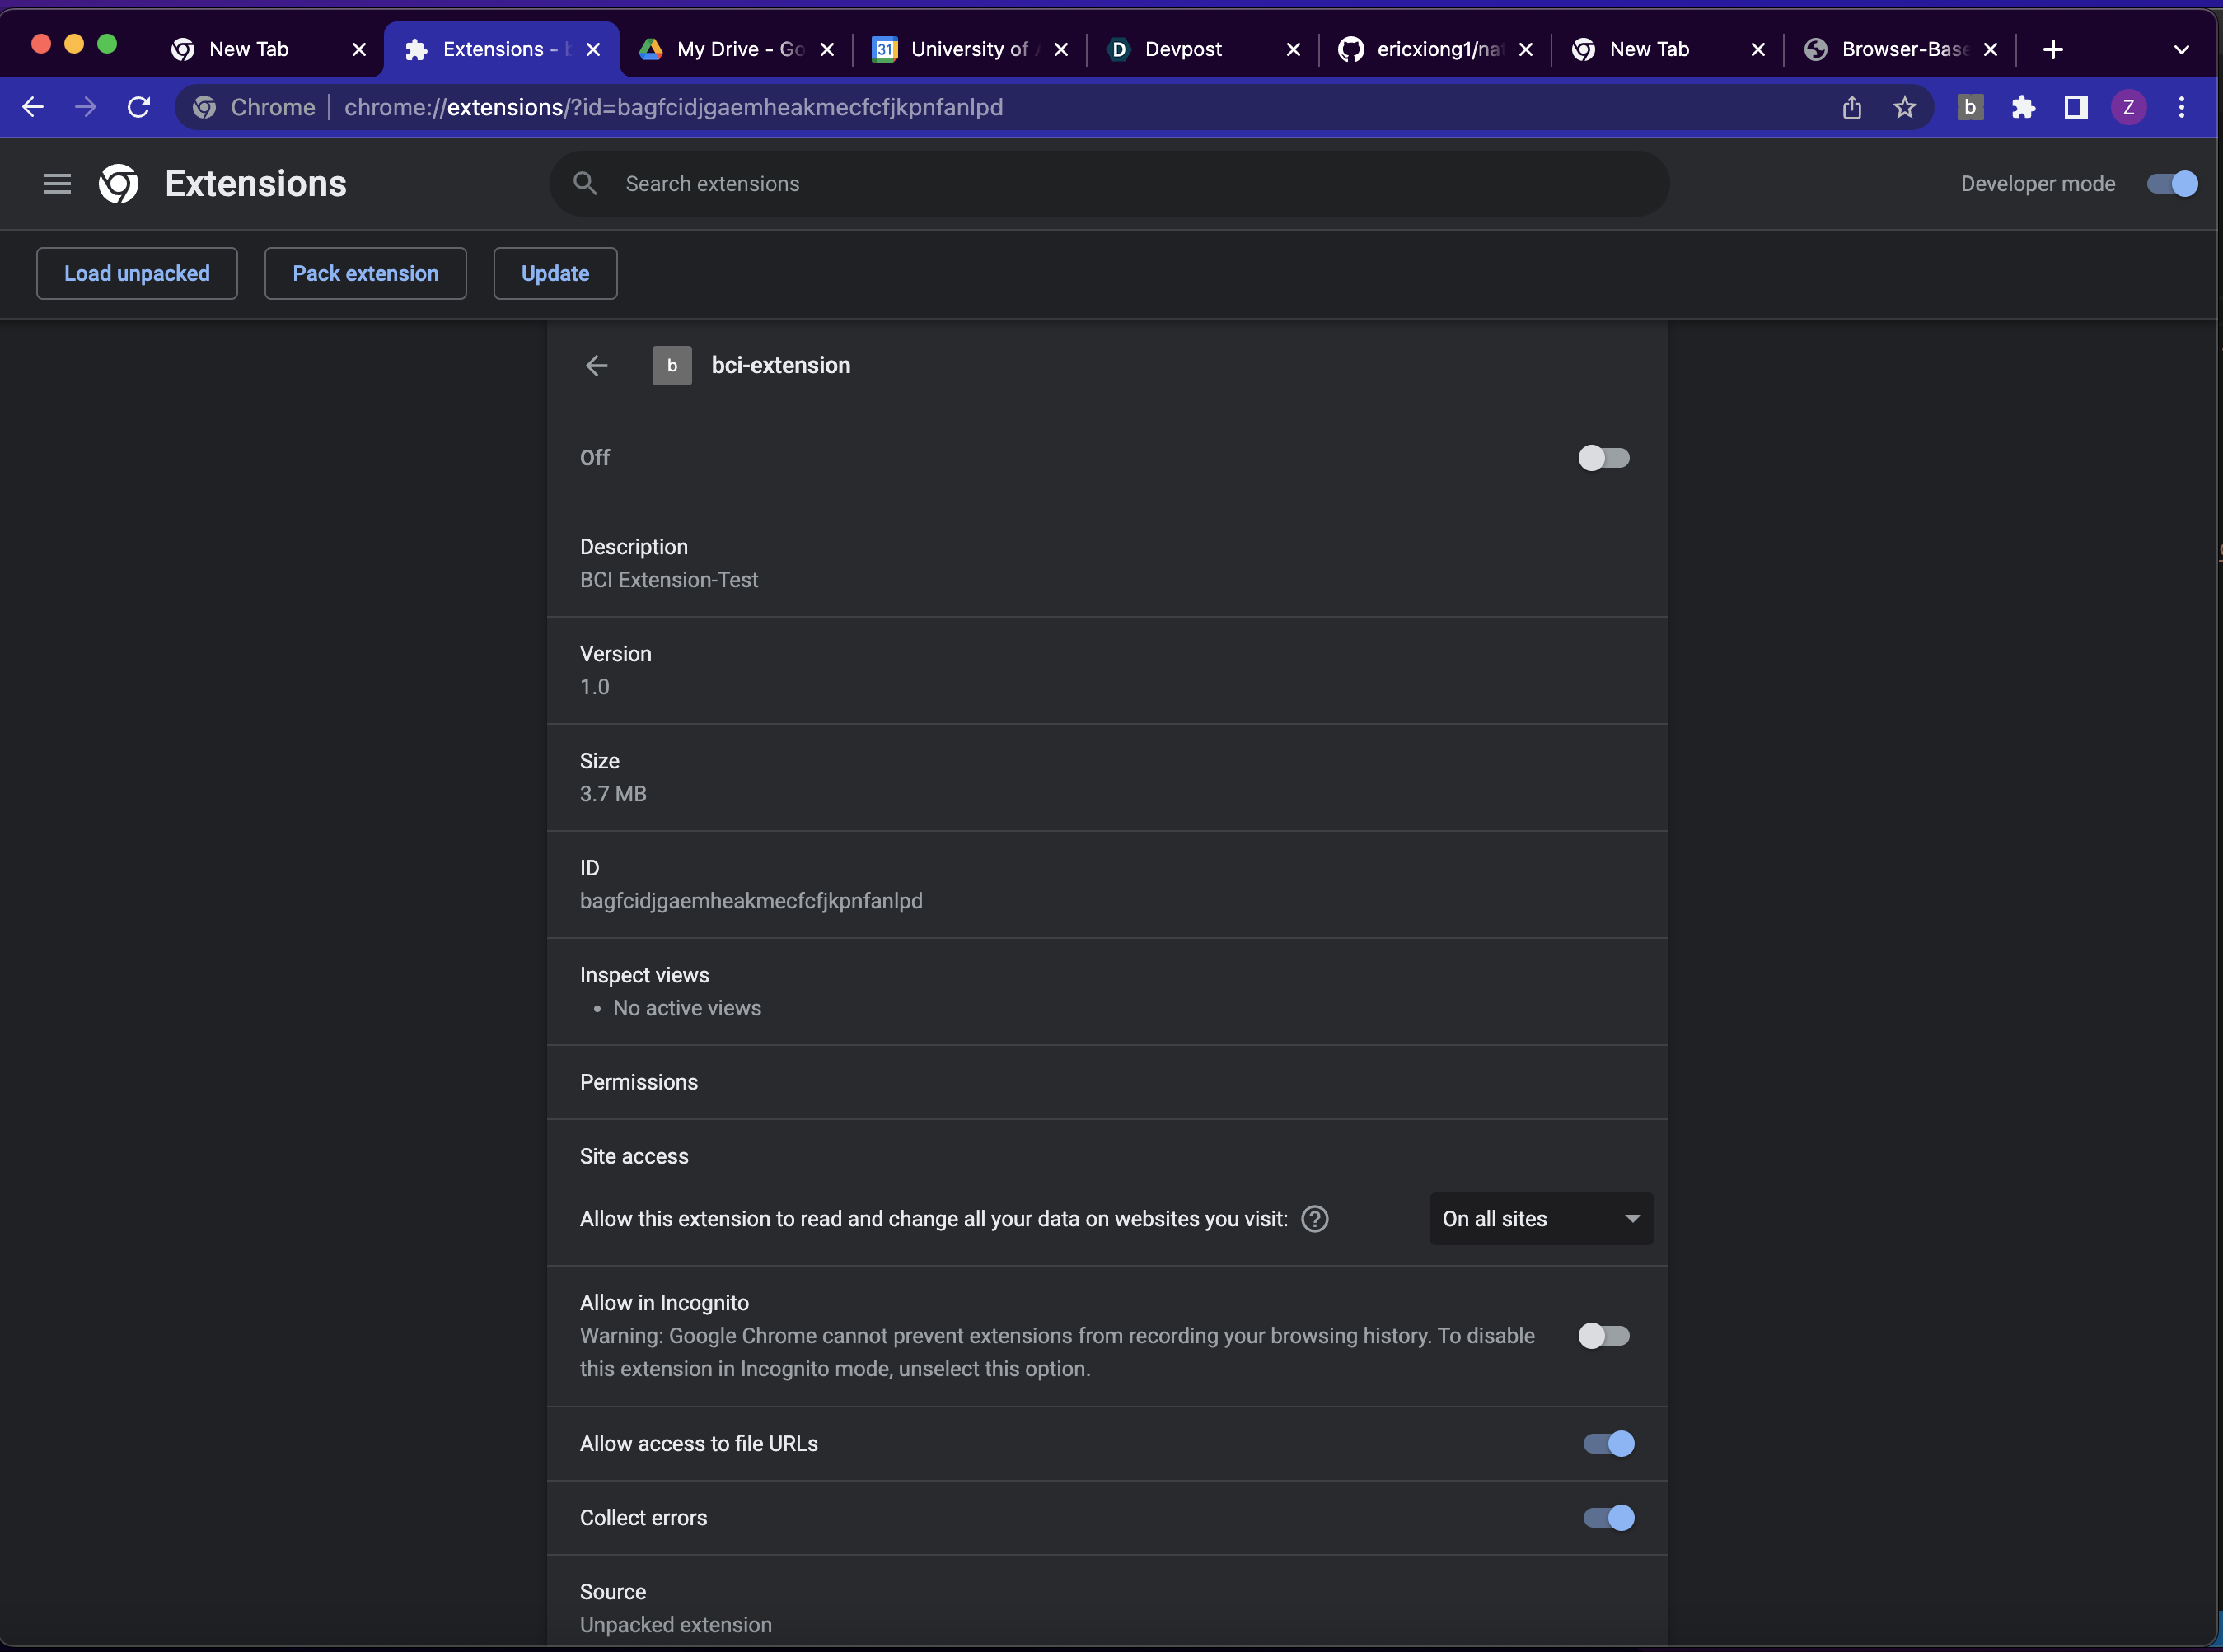The height and width of the screenshot is (1652, 2223).
Task: Click the Site access help question icon
Action: click(x=1314, y=1219)
